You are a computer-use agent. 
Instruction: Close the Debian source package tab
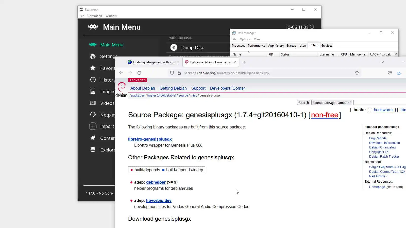click(x=235, y=62)
